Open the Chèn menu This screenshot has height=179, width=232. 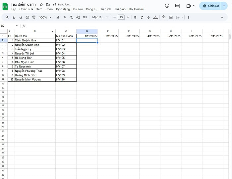click(49, 9)
